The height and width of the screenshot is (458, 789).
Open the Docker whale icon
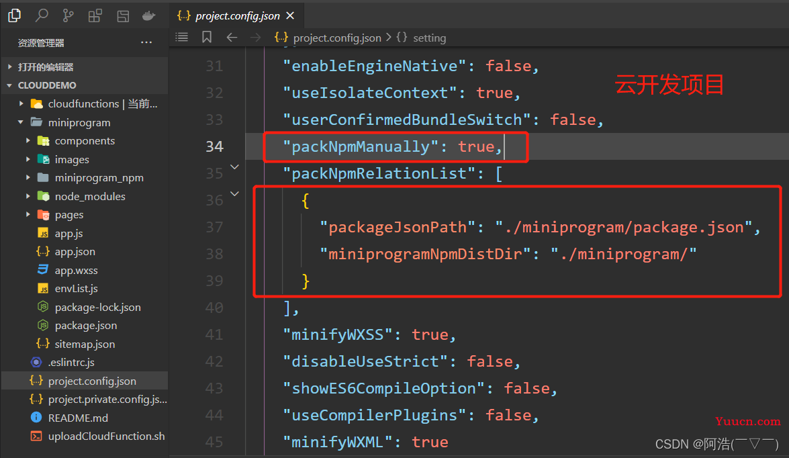tap(149, 16)
